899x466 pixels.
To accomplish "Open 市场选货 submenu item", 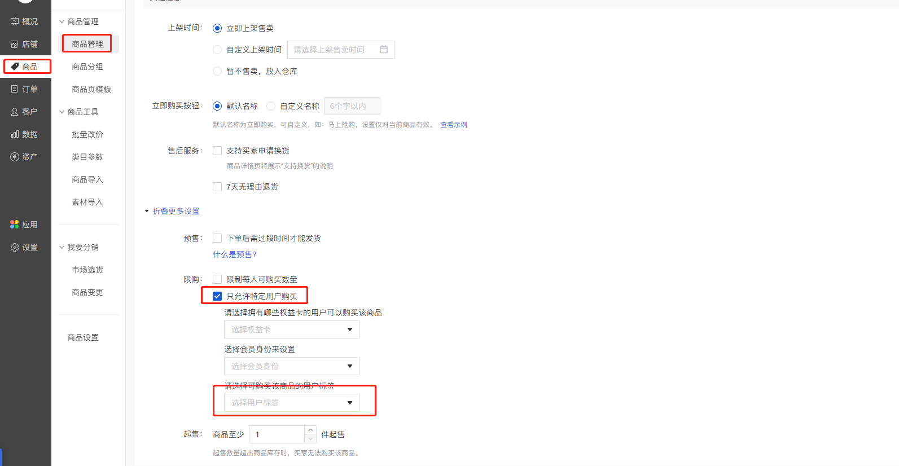I will (x=87, y=270).
